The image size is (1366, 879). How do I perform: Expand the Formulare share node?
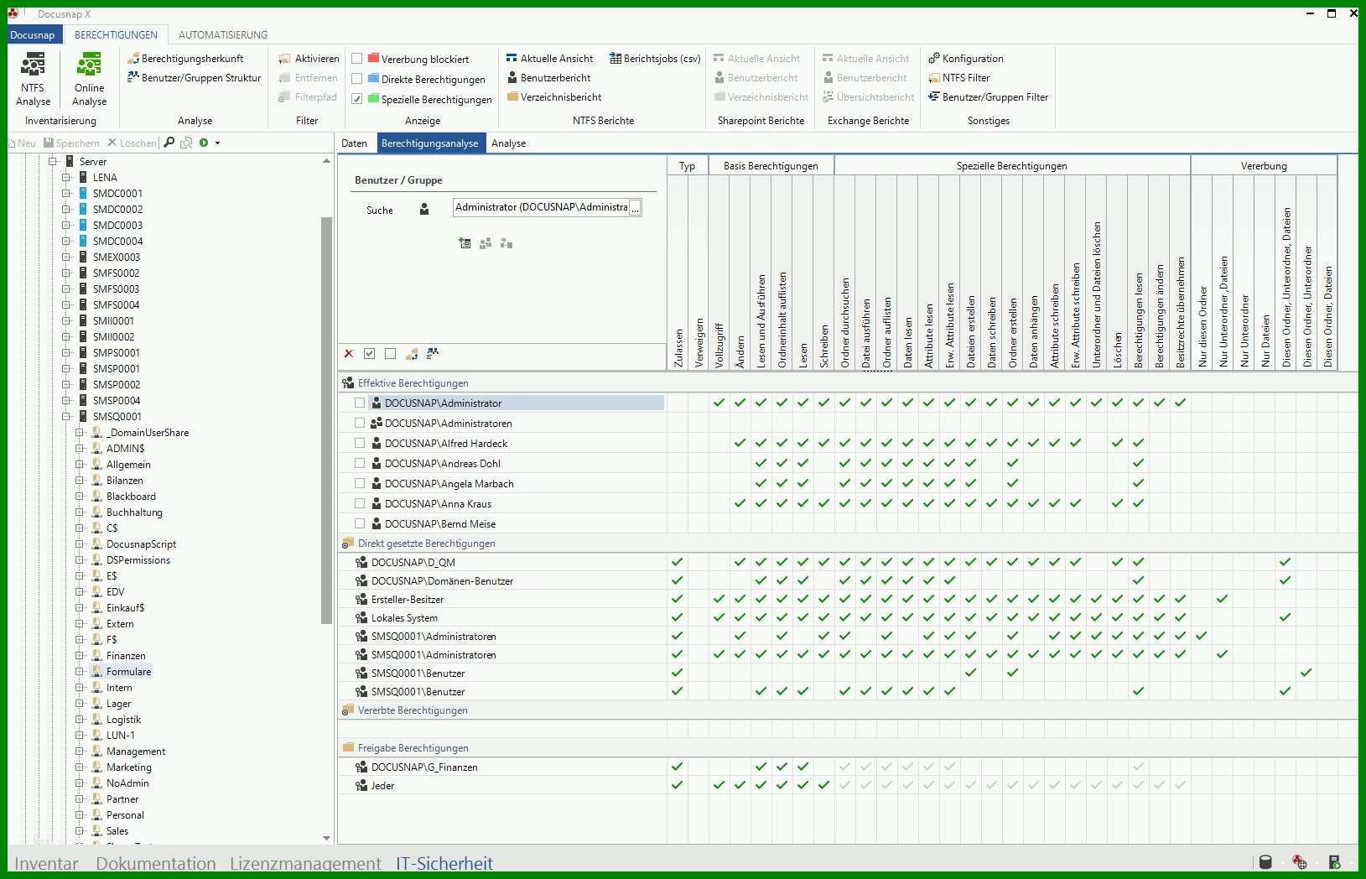pyautogui.click(x=79, y=671)
